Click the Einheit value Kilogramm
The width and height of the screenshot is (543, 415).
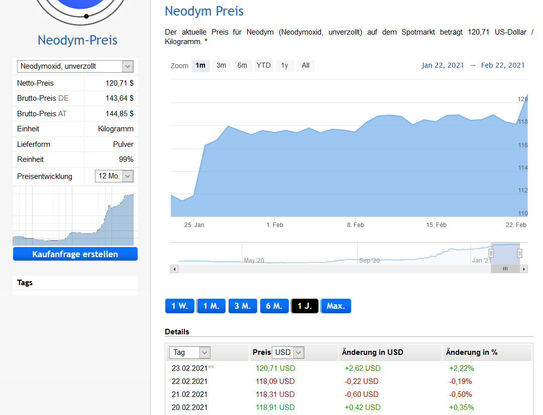(x=116, y=129)
